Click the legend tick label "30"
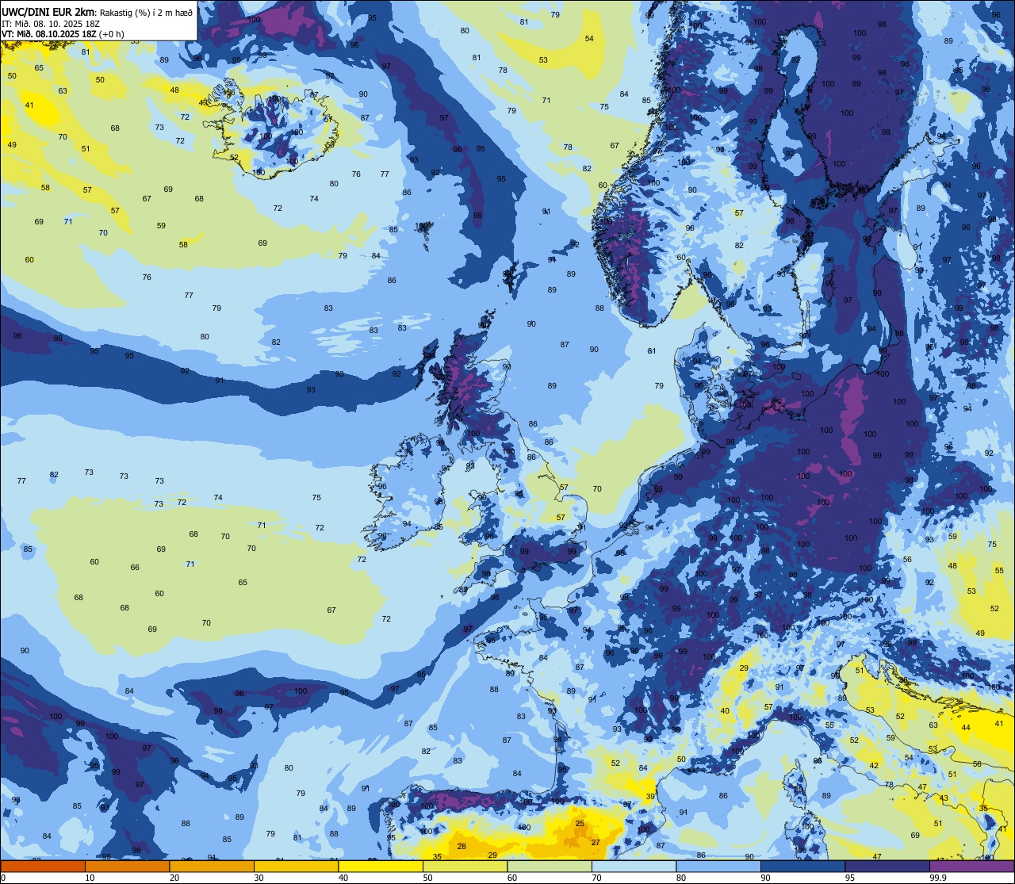Viewport: 1015px width, 884px height. [259, 877]
